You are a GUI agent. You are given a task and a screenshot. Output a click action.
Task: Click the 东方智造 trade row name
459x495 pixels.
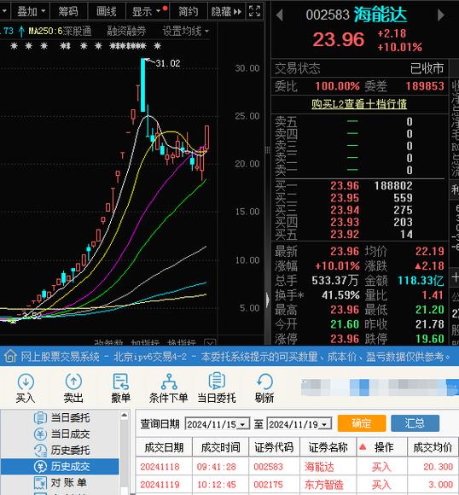(x=323, y=485)
